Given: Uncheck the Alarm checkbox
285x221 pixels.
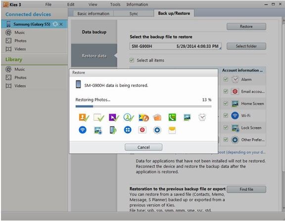Looking at the screenshot, I should (226, 80).
